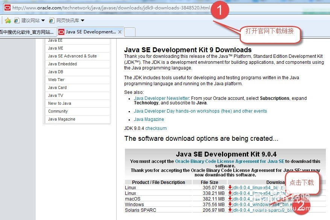Open the 建议网站 dropdown arrow
The image size is (330, 220).
(43, 20)
